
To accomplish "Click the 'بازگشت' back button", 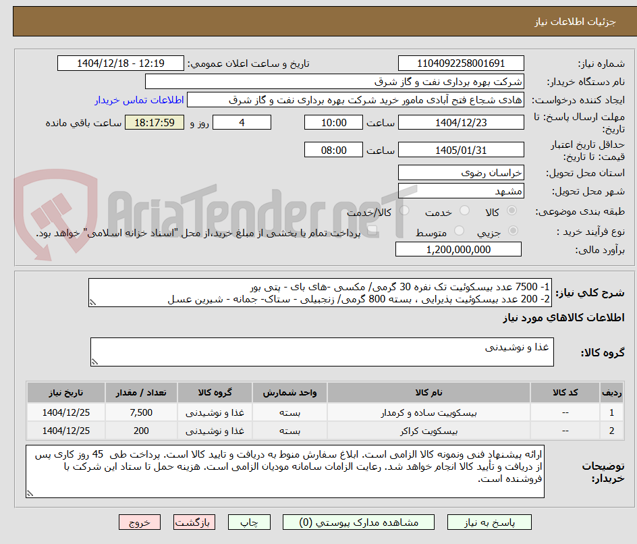I will click(194, 522).
